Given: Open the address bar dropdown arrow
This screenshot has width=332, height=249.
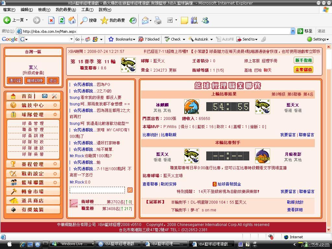Looking at the screenshot, I should coord(293,31).
